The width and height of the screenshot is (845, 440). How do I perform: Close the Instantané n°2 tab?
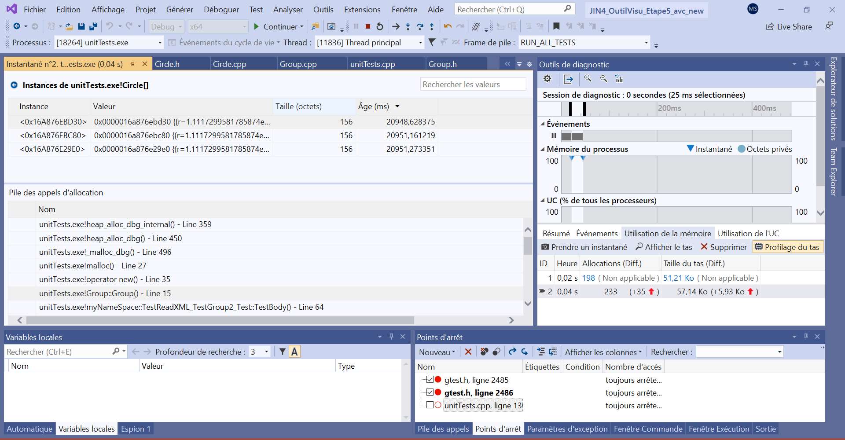pos(144,64)
